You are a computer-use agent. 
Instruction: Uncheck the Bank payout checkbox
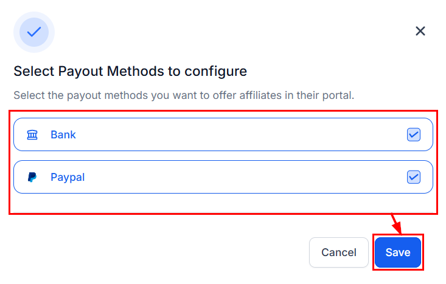(x=414, y=135)
